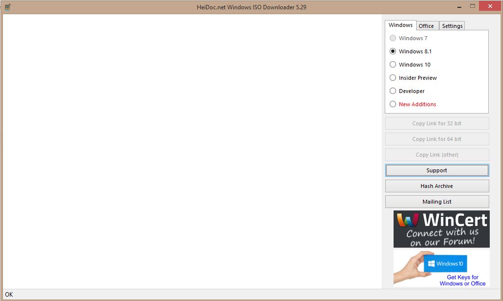Close the ISO Downloader window

pyautogui.click(x=490, y=6)
